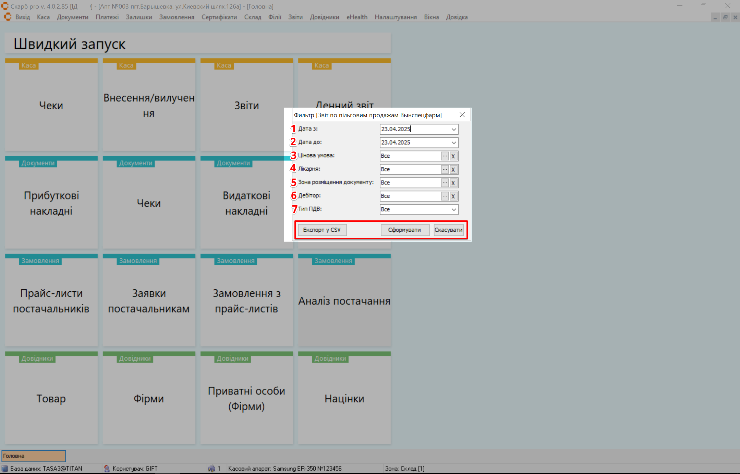Viewport: 740px width, 474px height.
Task: Select the Головна window tab at bottom
Action: [34, 456]
